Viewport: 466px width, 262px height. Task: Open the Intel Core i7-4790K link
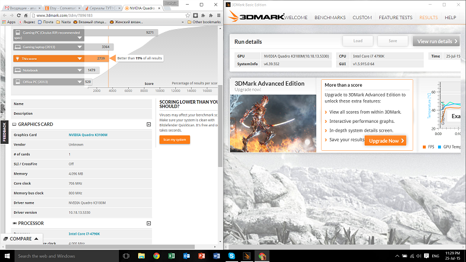(84, 234)
